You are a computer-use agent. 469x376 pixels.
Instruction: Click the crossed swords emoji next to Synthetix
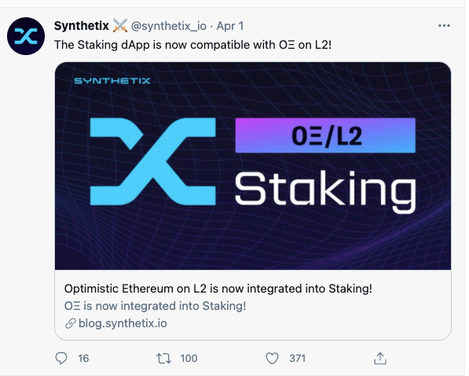pos(120,25)
